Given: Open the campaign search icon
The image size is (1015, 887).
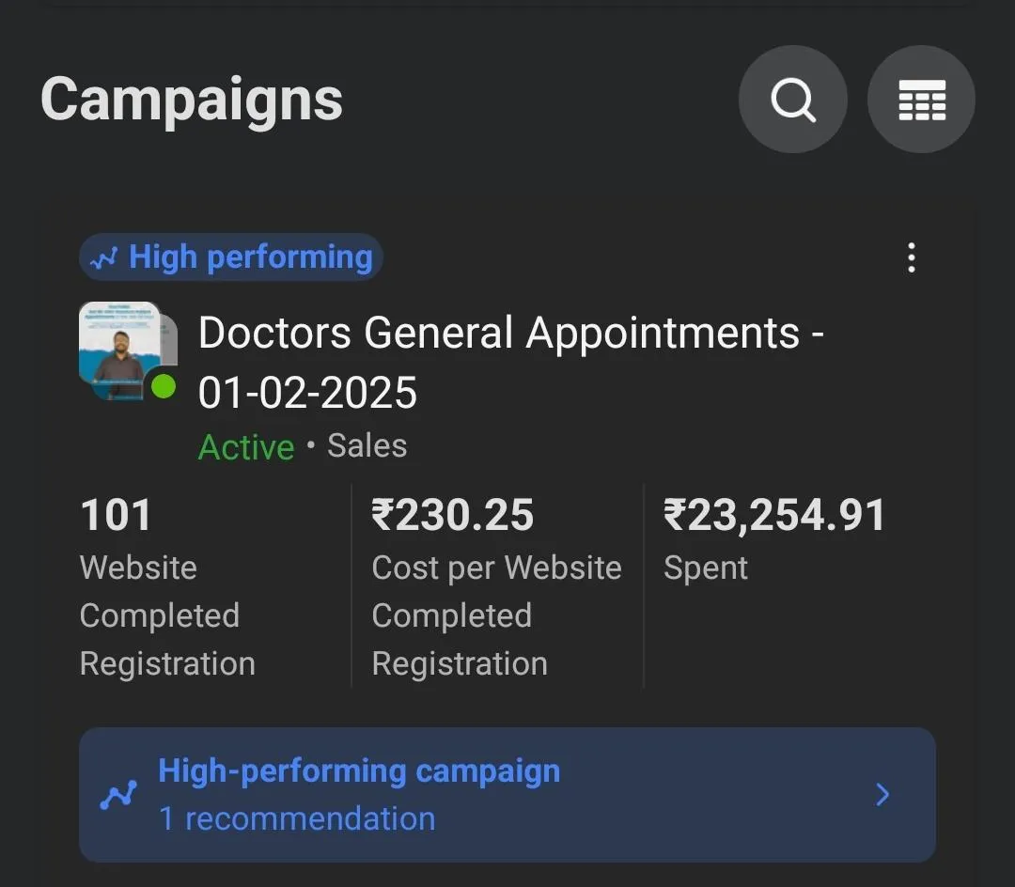Looking at the screenshot, I should point(792,100).
